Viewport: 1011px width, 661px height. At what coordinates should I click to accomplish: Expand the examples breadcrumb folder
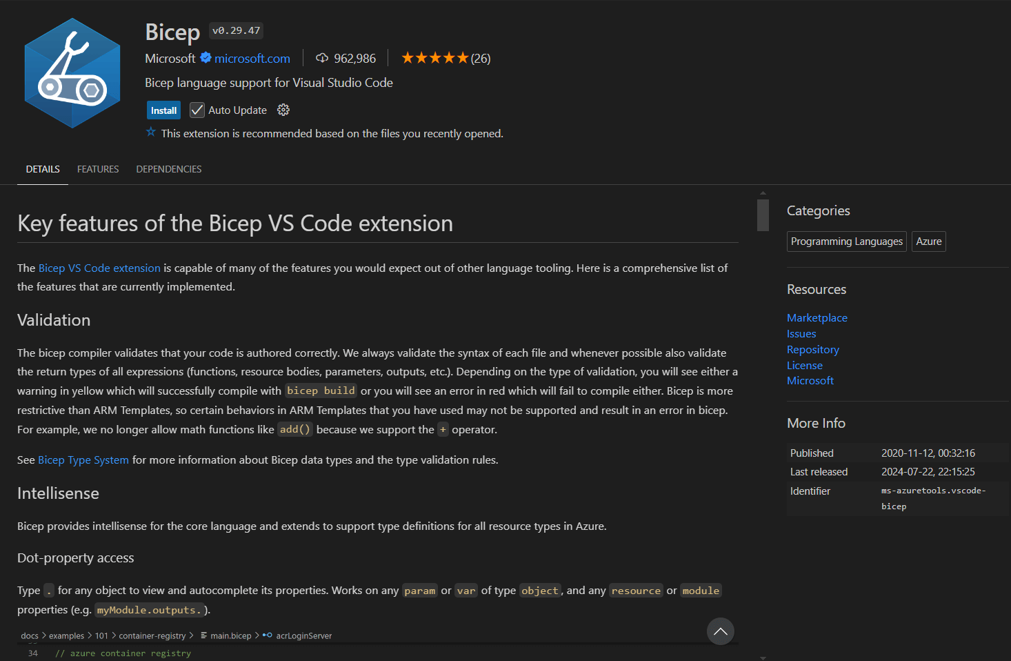tap(66, 635)
